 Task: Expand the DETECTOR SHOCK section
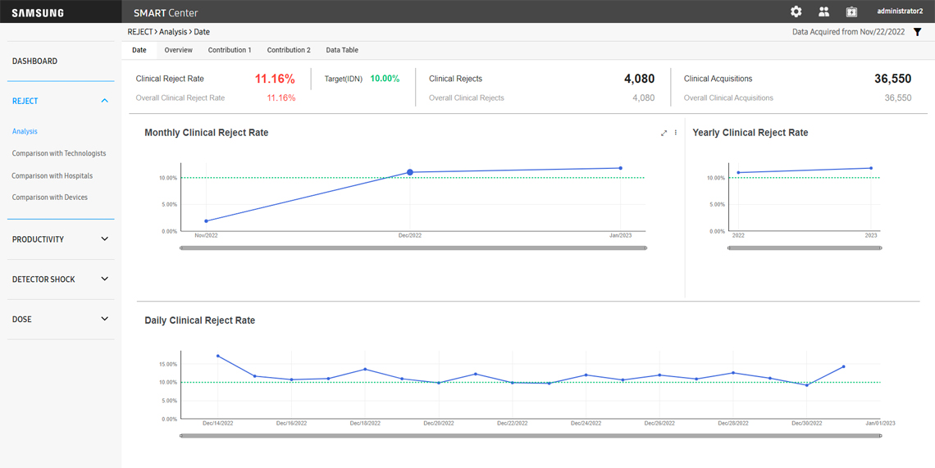pyautogui.click(x=104, y=279)
